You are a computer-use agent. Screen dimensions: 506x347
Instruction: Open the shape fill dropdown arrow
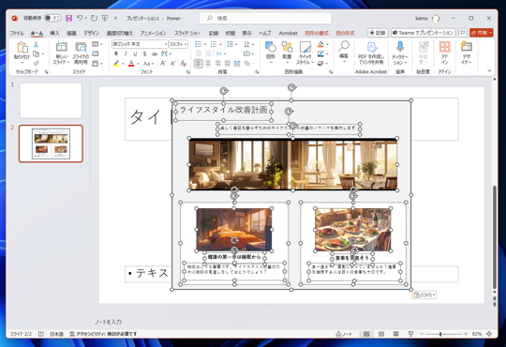[327, 44]
